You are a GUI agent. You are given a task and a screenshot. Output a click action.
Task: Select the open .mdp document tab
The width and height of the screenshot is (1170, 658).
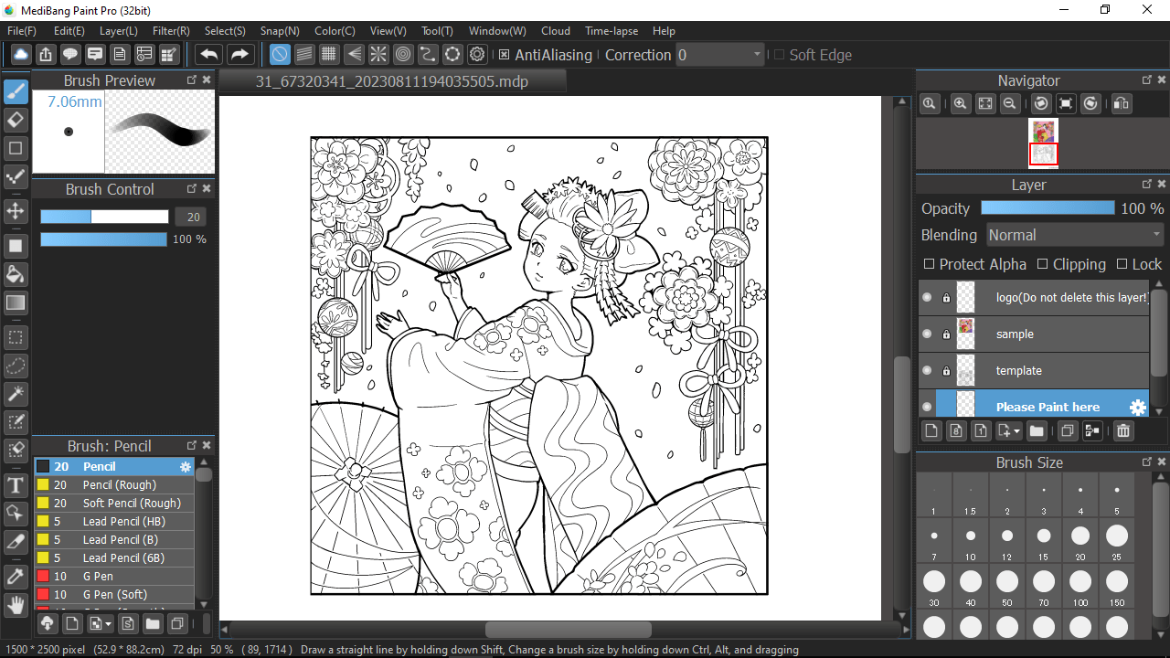click(x=392, y=81)
